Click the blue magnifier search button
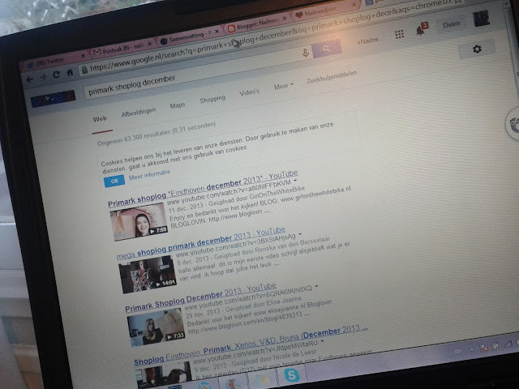 pos(326,49)
